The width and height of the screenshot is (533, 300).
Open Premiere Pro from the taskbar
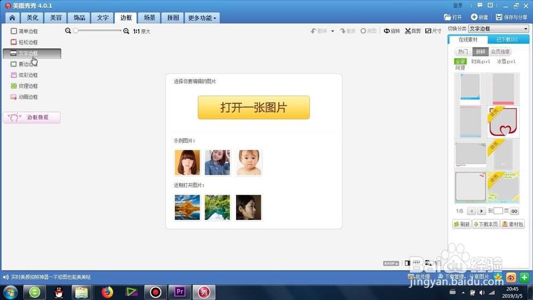180,292
